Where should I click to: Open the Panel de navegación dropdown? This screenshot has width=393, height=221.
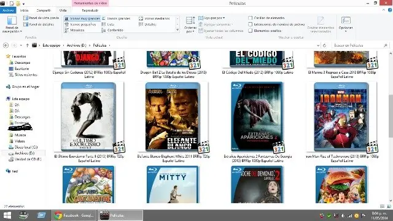[x=12, y=25]
